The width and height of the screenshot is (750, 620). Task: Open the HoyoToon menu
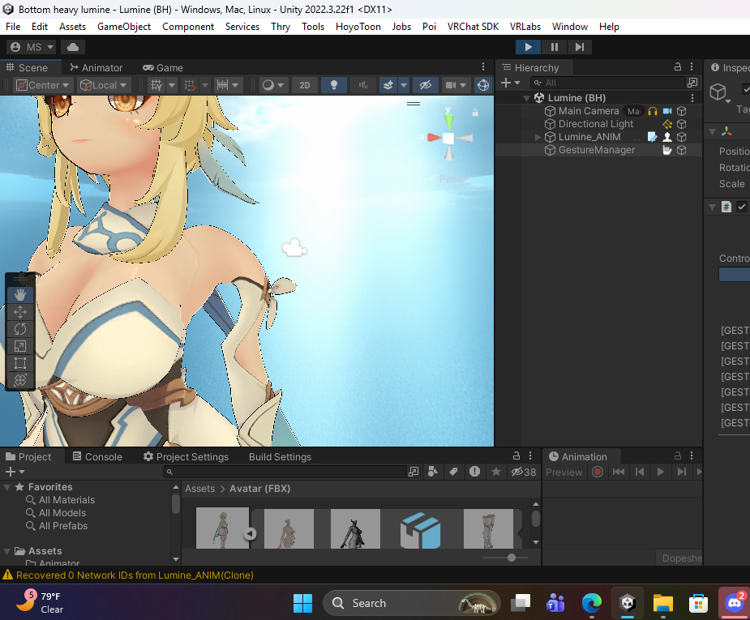pyautogui.click(x=358, y=27)
